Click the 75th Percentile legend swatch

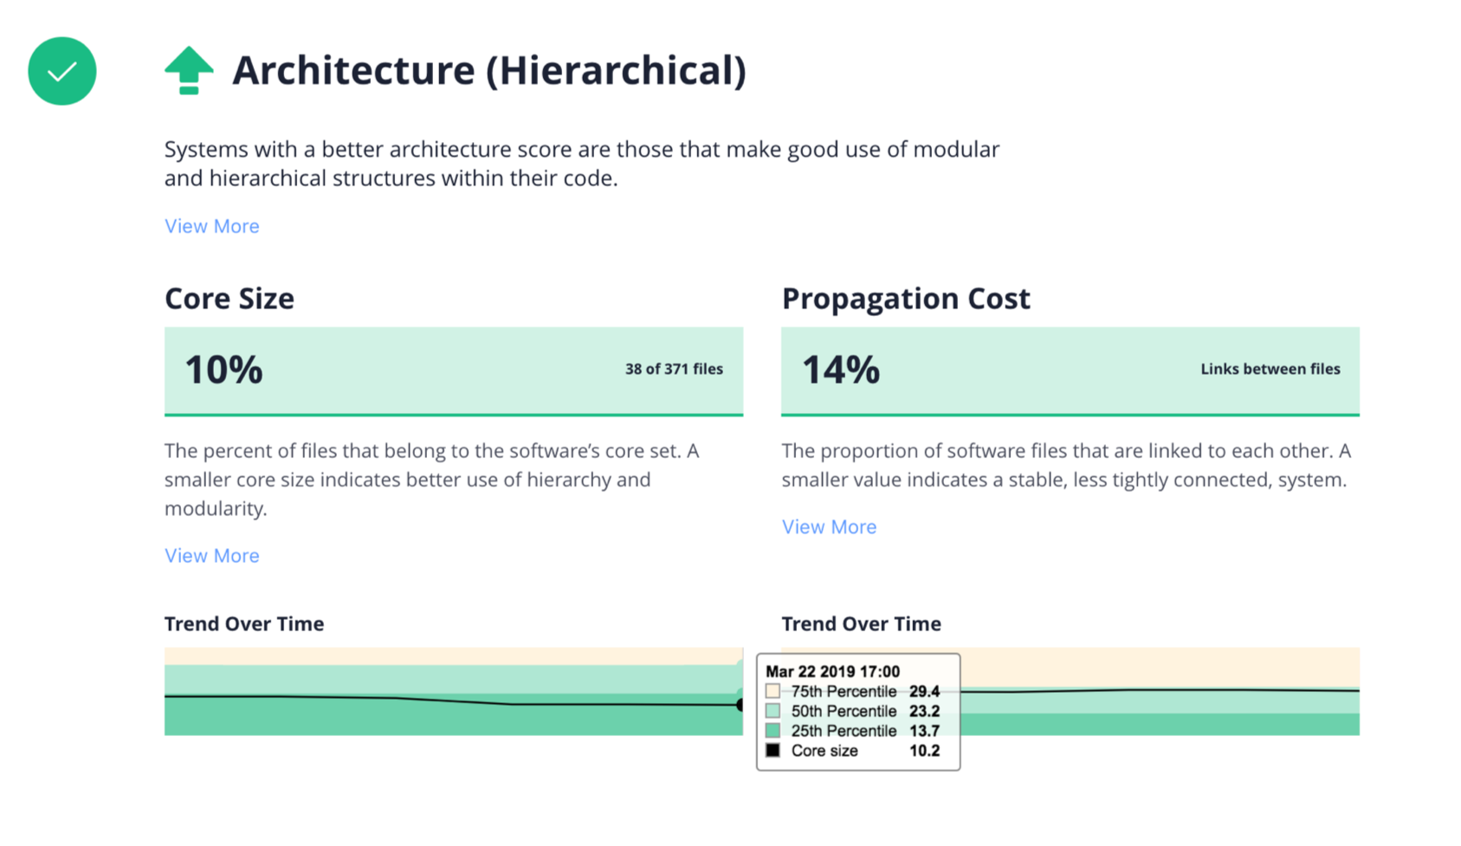coord(773,691)
